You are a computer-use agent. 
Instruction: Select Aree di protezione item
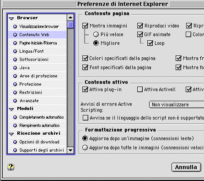(x=38, y=76)
